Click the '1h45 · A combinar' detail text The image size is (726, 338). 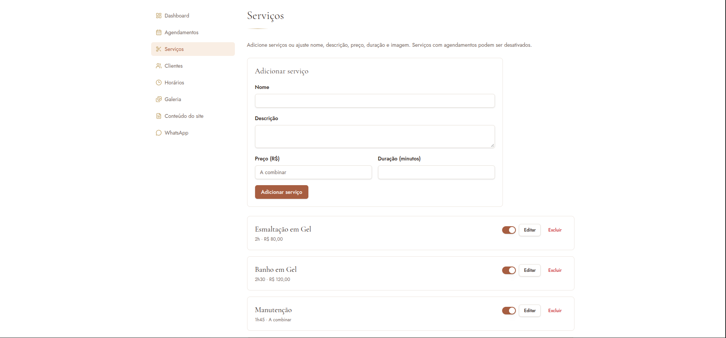(x=273, y=320)
